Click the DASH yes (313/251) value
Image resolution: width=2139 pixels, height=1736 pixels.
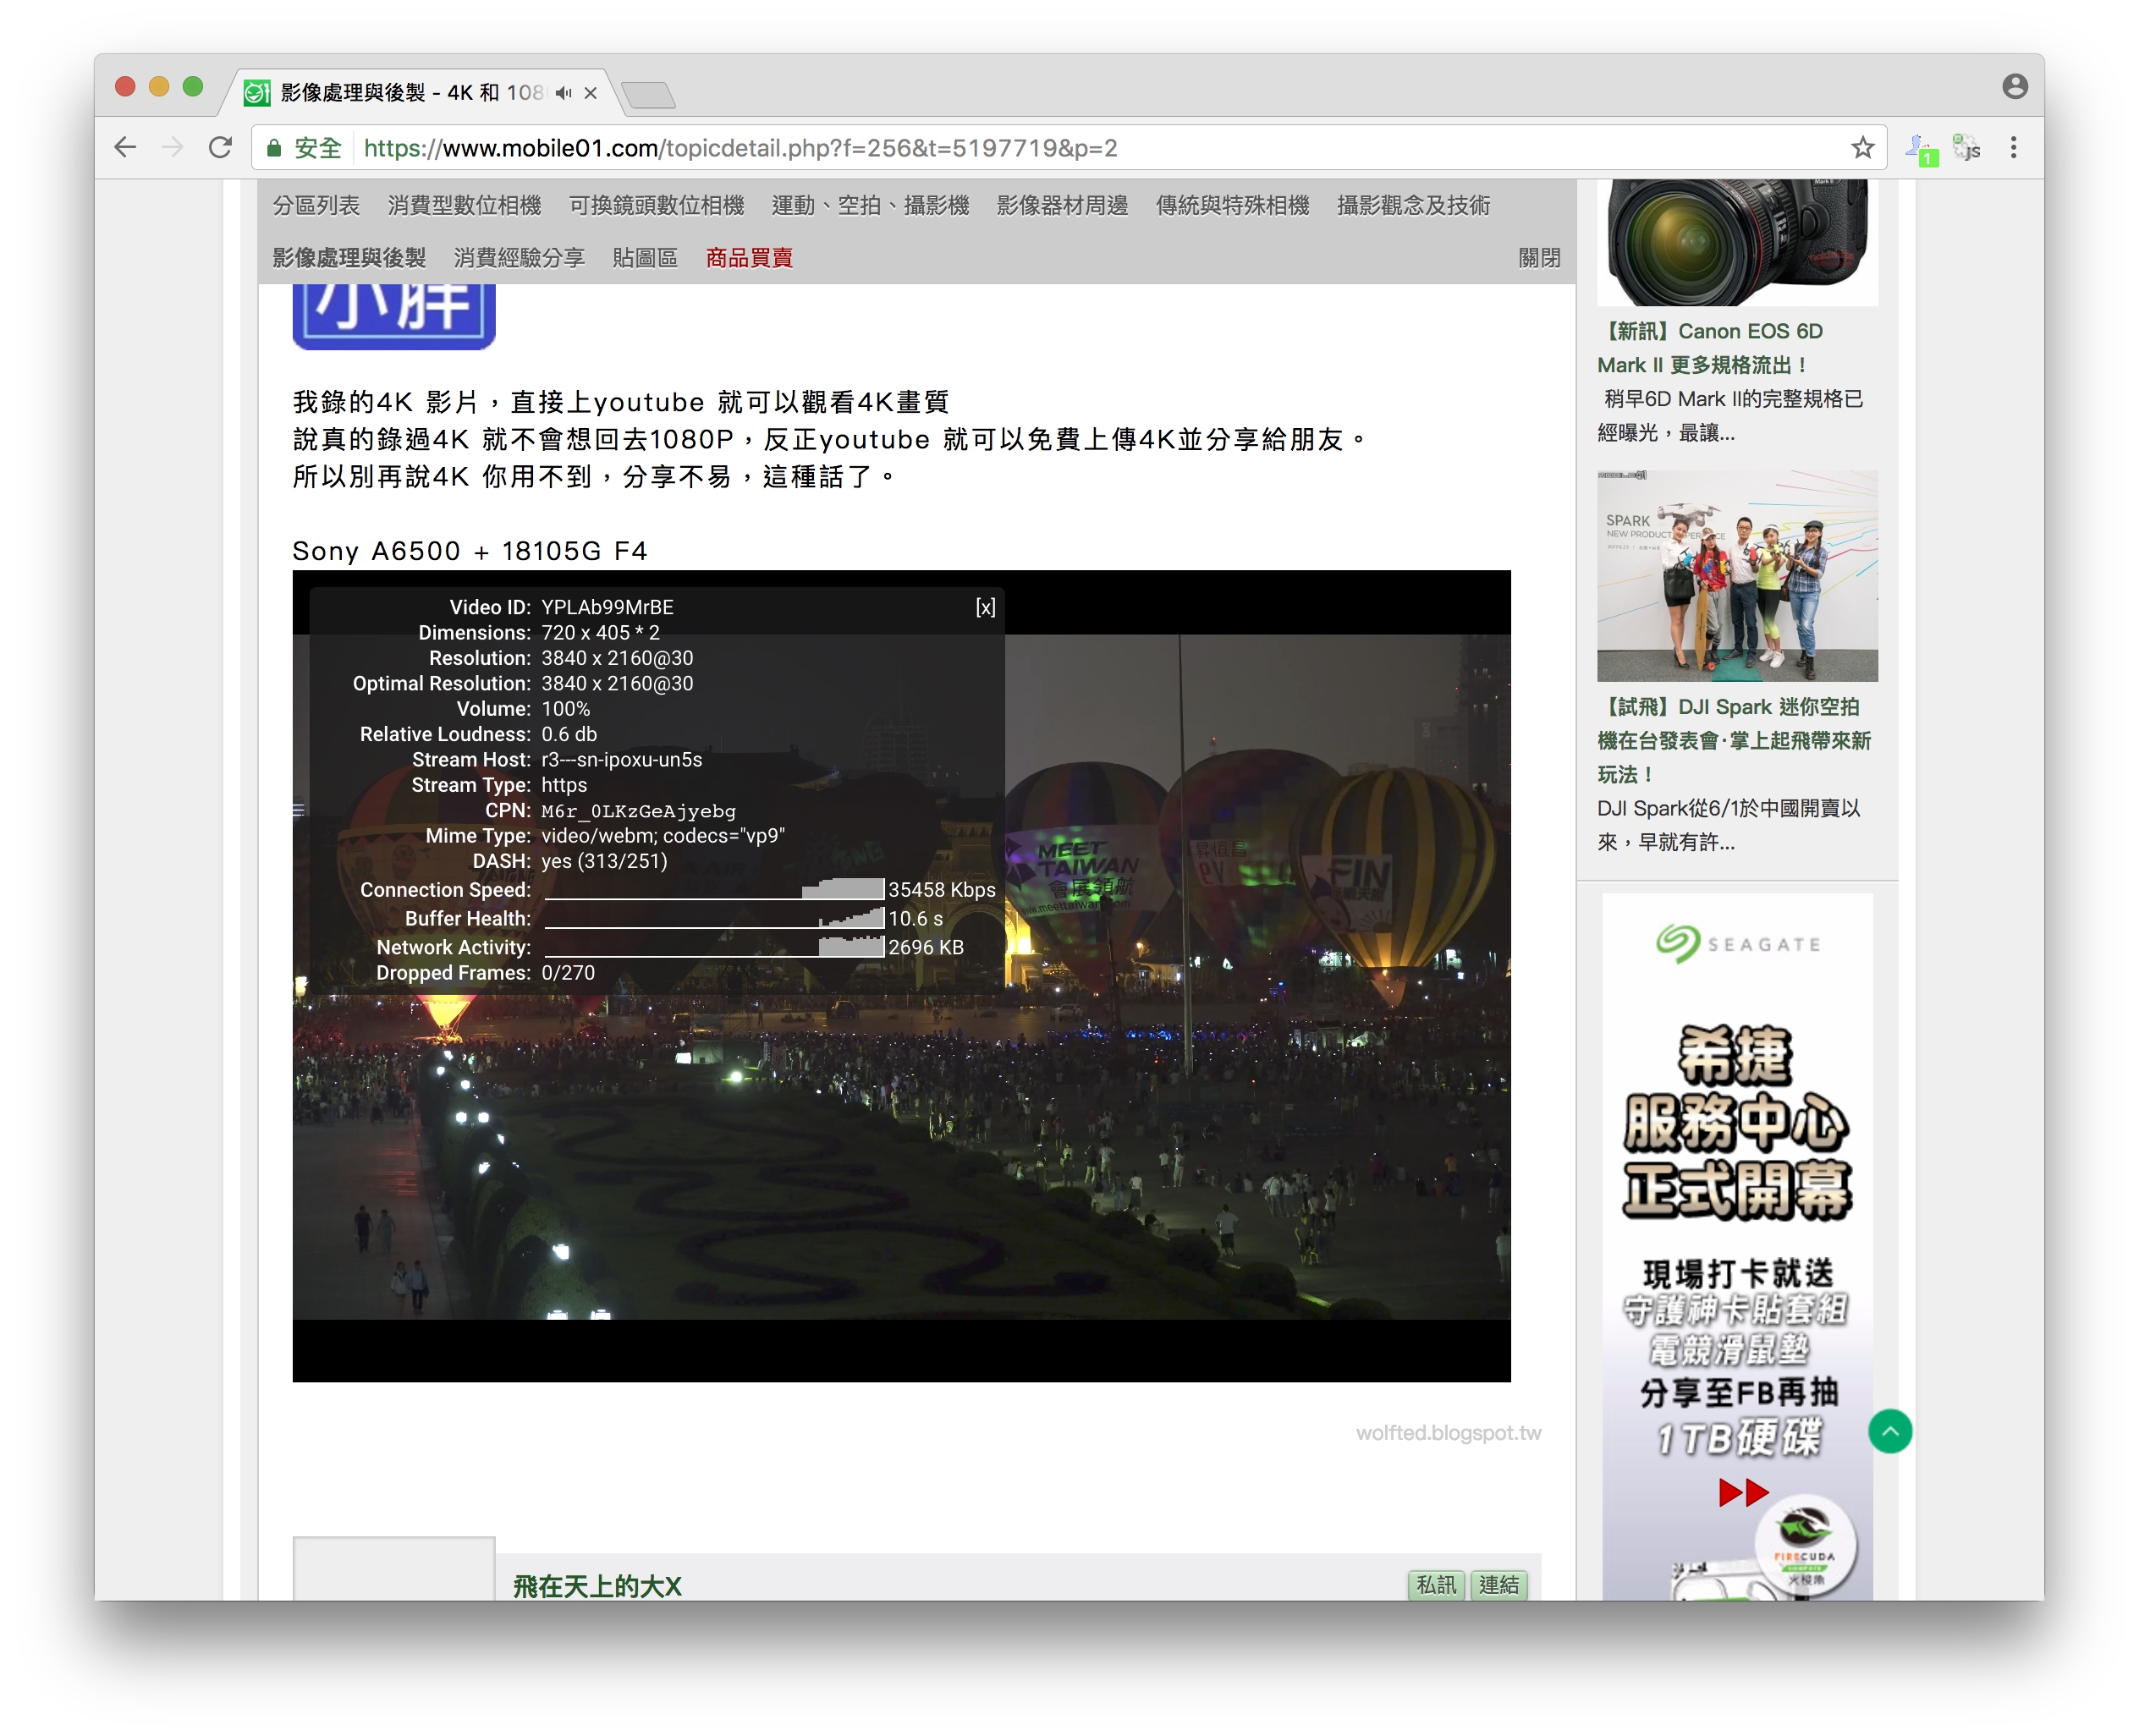click(604, 861)
